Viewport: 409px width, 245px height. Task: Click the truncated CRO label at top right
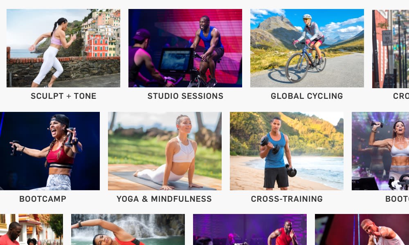[x=401, y=96]
